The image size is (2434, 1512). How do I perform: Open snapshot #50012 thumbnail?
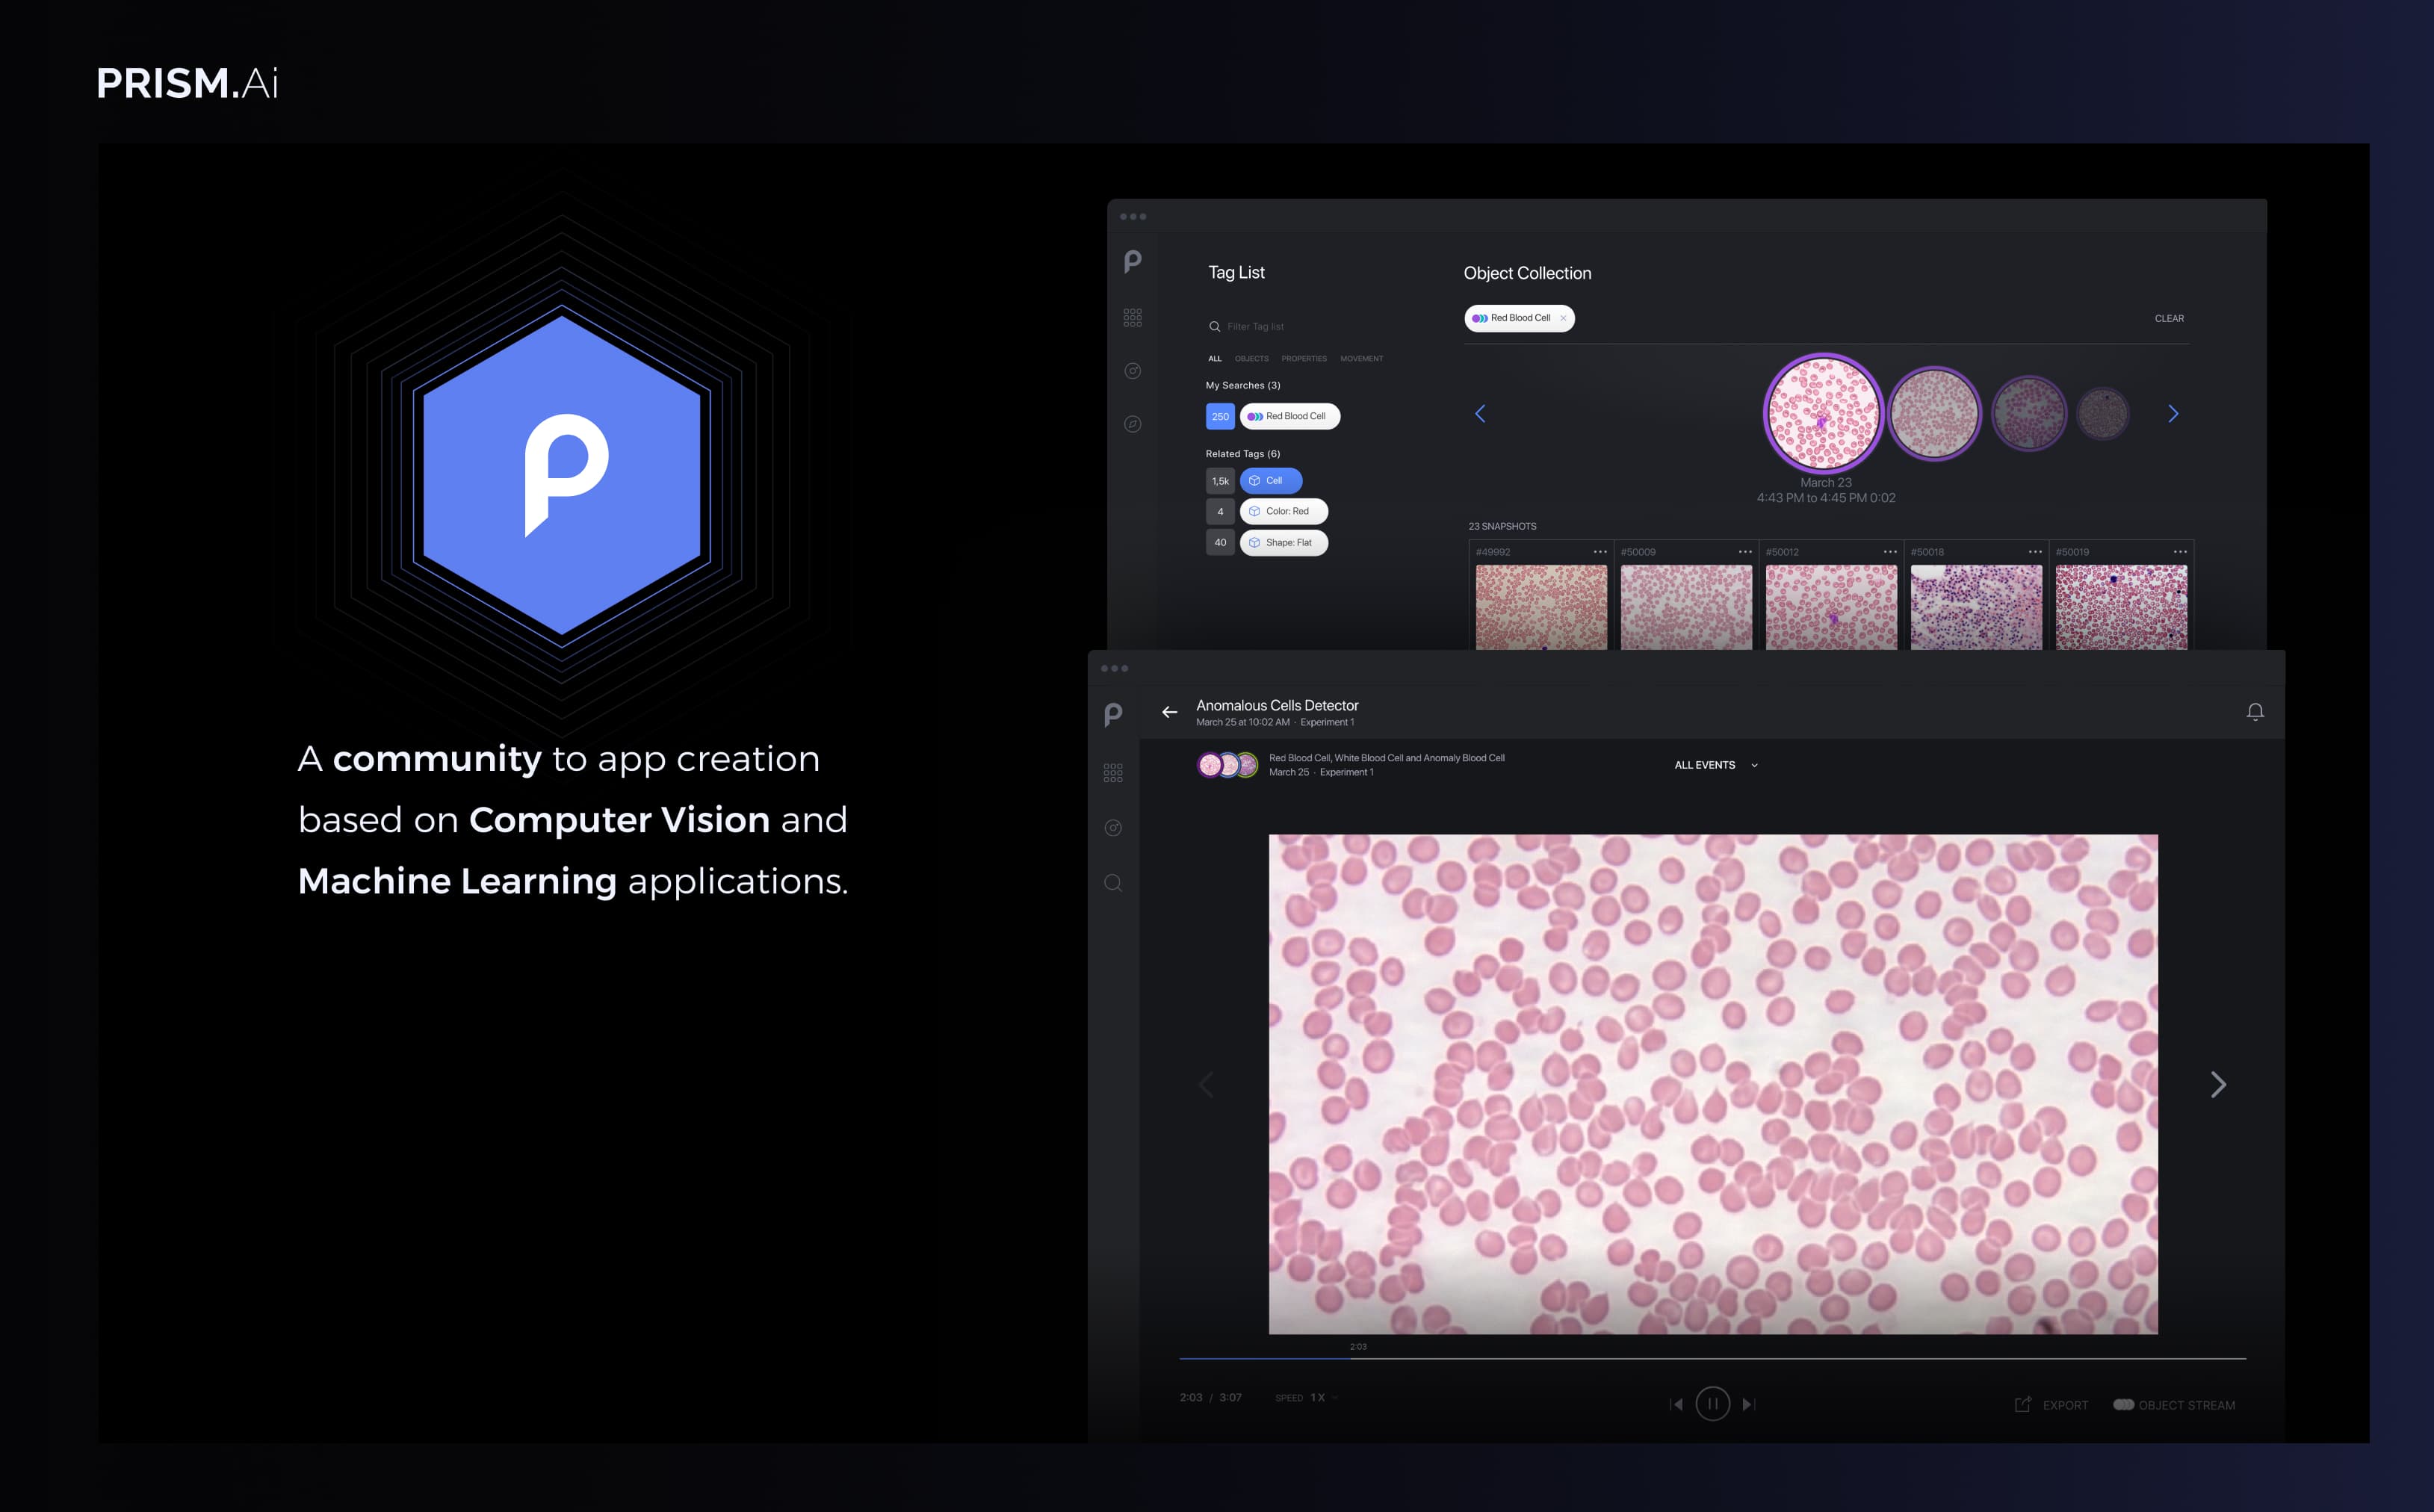tap(1831, 607)
